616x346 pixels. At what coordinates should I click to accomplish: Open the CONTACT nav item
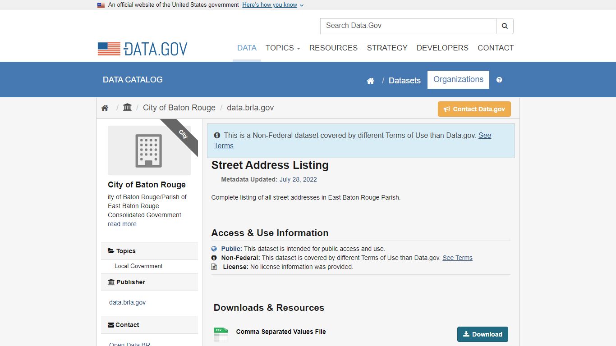click(x=496, y=48)
